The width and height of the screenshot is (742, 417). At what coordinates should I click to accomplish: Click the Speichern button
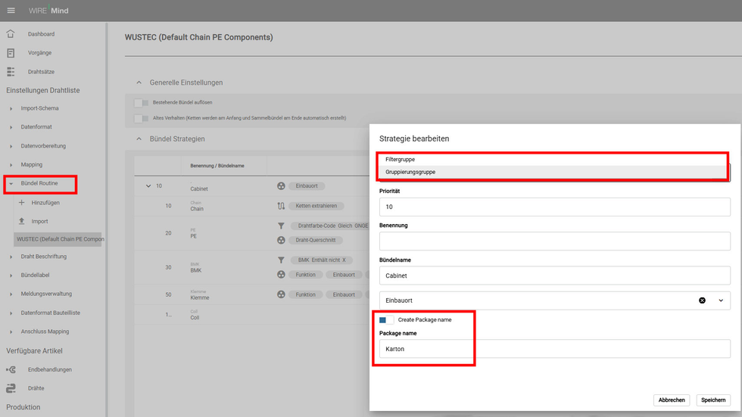coord(713,400)
